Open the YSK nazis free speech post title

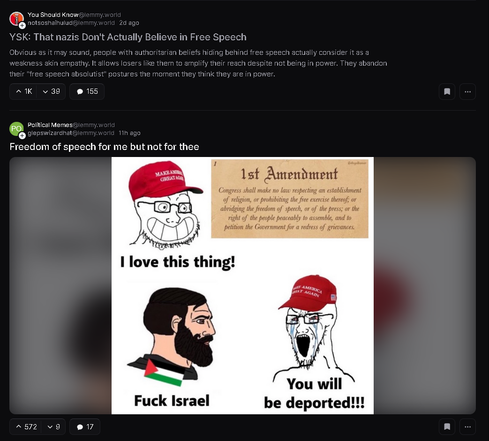(128, 37)
